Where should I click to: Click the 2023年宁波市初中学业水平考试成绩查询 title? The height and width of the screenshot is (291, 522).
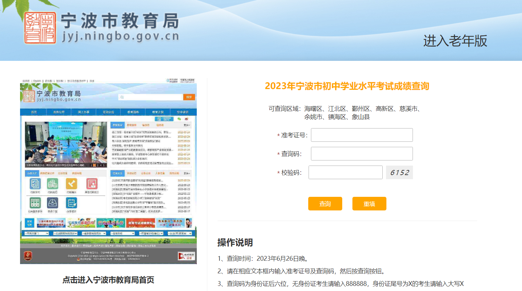(x=347, y=86)
